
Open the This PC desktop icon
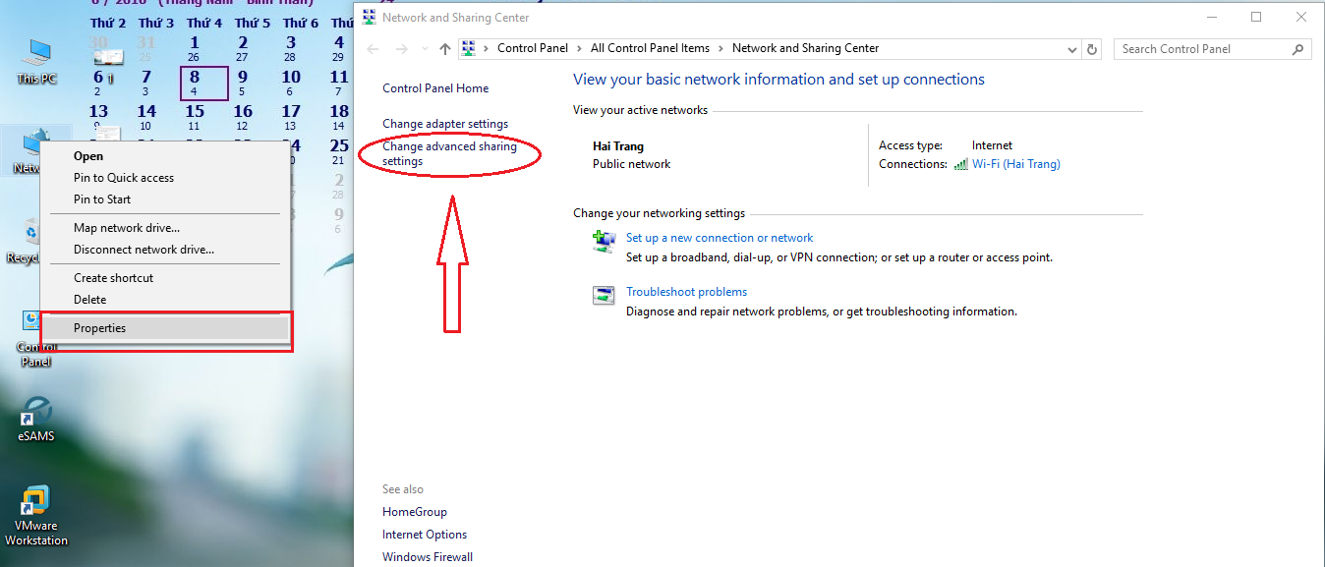pos(37,61)
